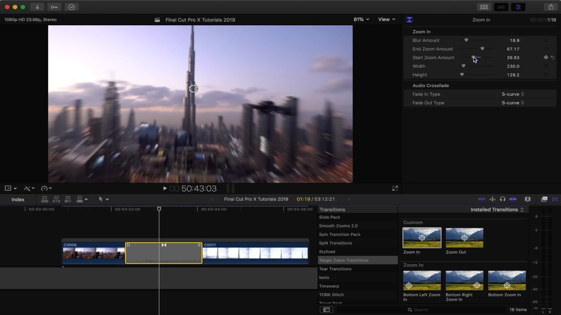The width and height of the screenshot is (561, 315).
Task: Toggle the transitions sidebar icon
Action: tap(326, 310)
